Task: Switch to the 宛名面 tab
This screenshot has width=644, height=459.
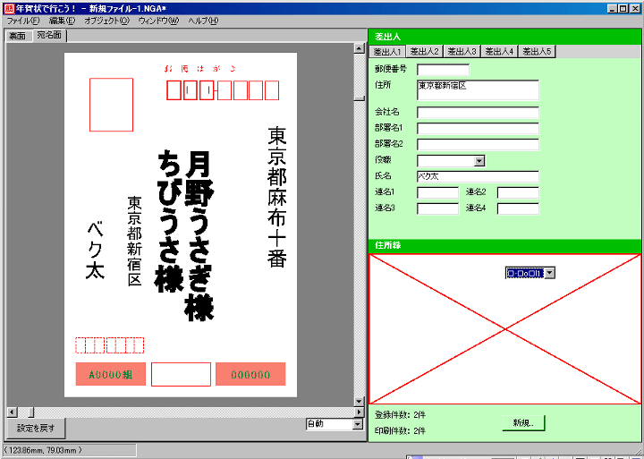Action: point(49,35)
